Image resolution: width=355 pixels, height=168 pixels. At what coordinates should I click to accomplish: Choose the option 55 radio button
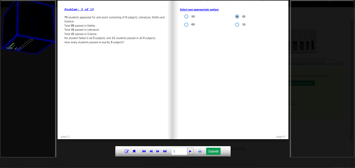(x=237, y=25)
